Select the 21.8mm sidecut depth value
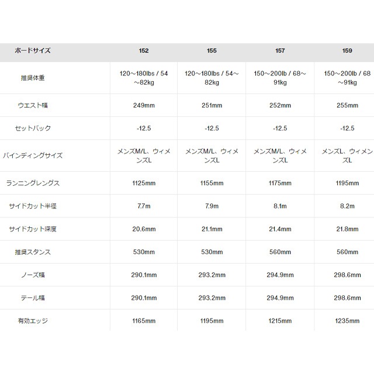Viewport: 374px width, 374px height. (x=347, y=229)
